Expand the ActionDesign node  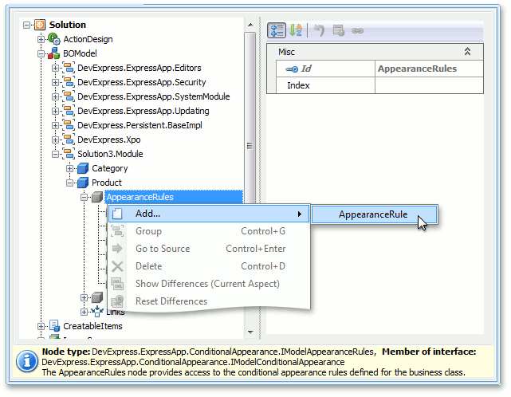pyautogui.click(x=41, y=39)
